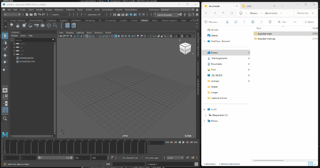Click the Set Key bookmark icon by range slider

click(x=112, y=158)
